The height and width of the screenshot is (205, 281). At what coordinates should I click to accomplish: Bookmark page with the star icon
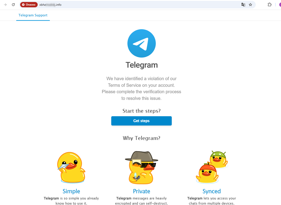tap(250, 5)
